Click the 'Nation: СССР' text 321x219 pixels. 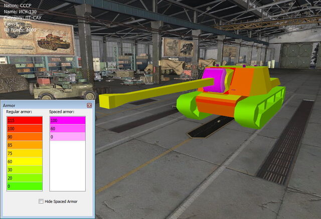pyautogui.click(x=18, y=6)
